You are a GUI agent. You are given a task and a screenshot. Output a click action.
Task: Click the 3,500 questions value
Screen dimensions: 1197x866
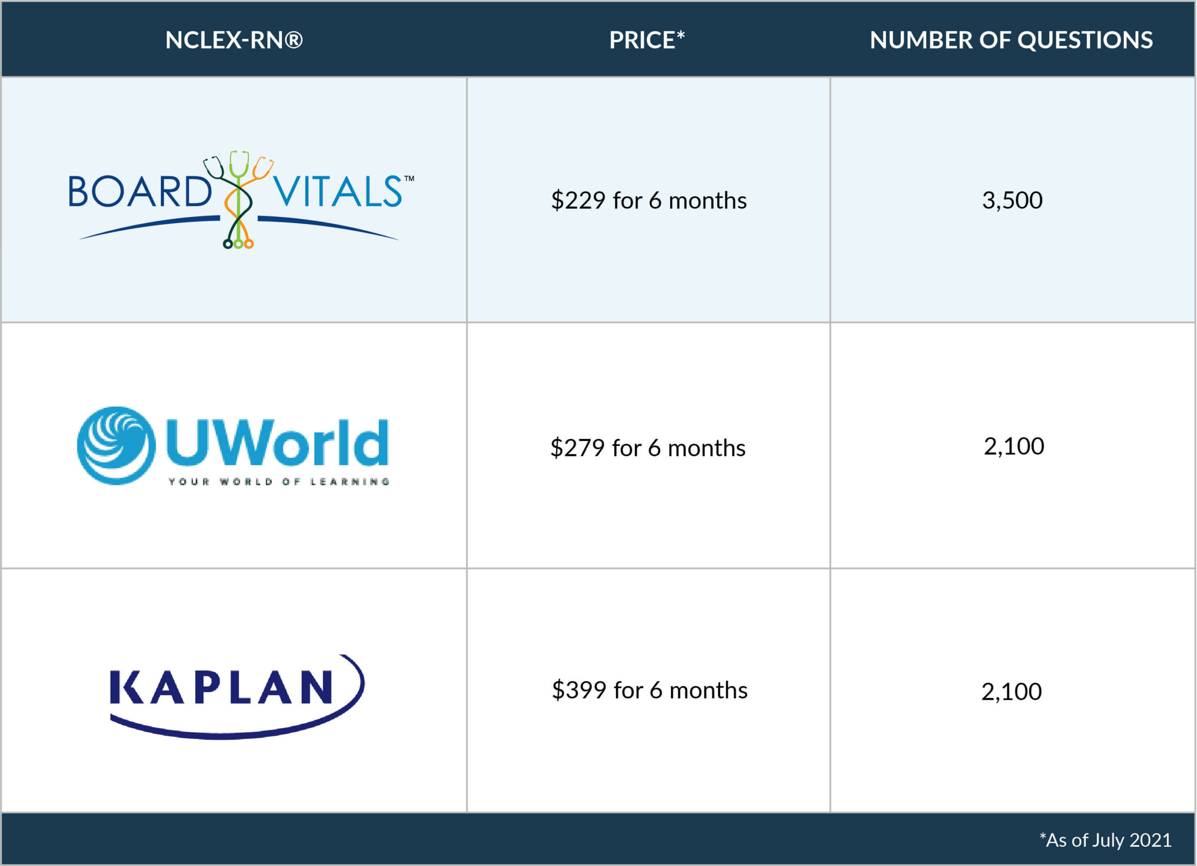tap(1012, 200)
